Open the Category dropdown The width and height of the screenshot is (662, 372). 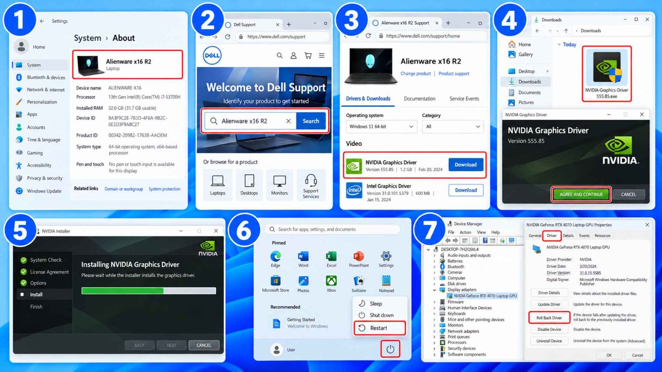click(453, 126)
